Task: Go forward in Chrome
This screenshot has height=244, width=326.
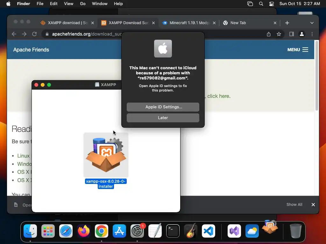Action: point(24,34)
